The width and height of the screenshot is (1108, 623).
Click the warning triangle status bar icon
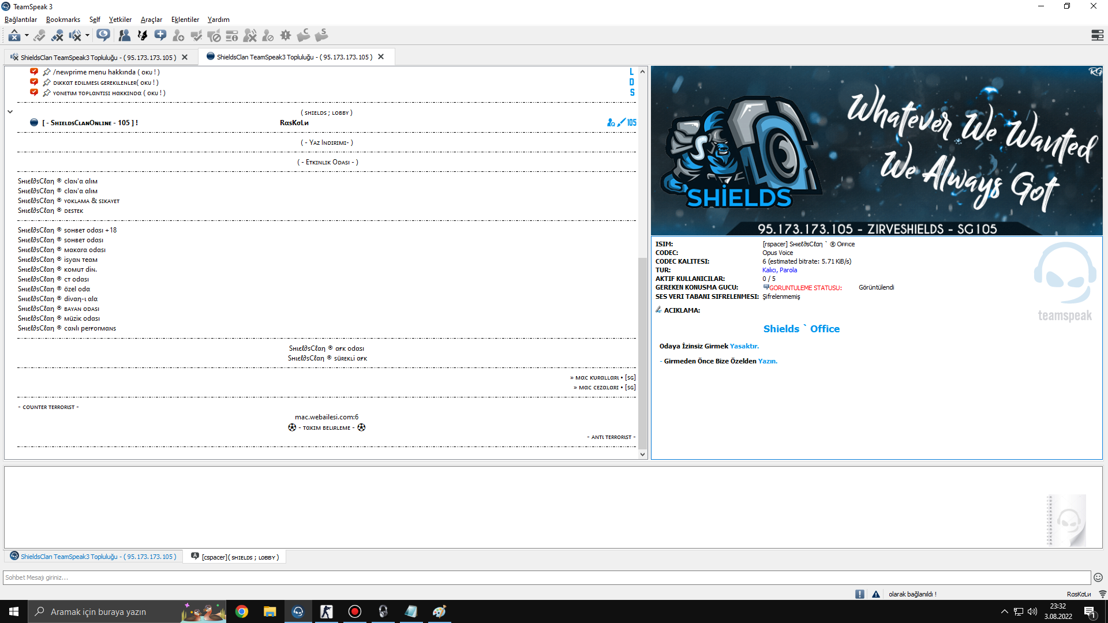(x=876, y=594)
